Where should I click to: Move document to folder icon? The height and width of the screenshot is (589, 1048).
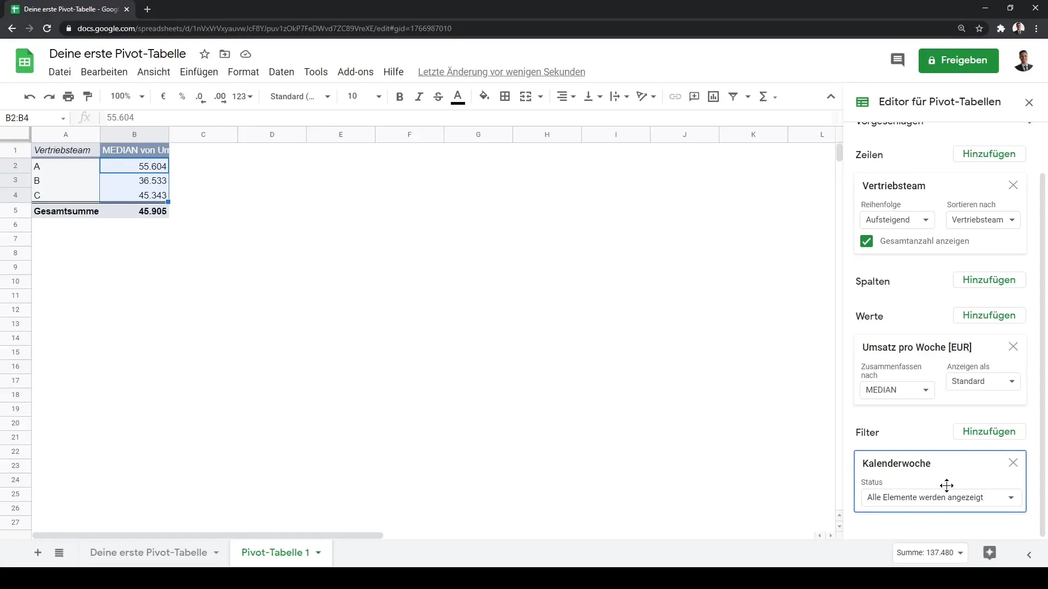click(x=225, y=54)
